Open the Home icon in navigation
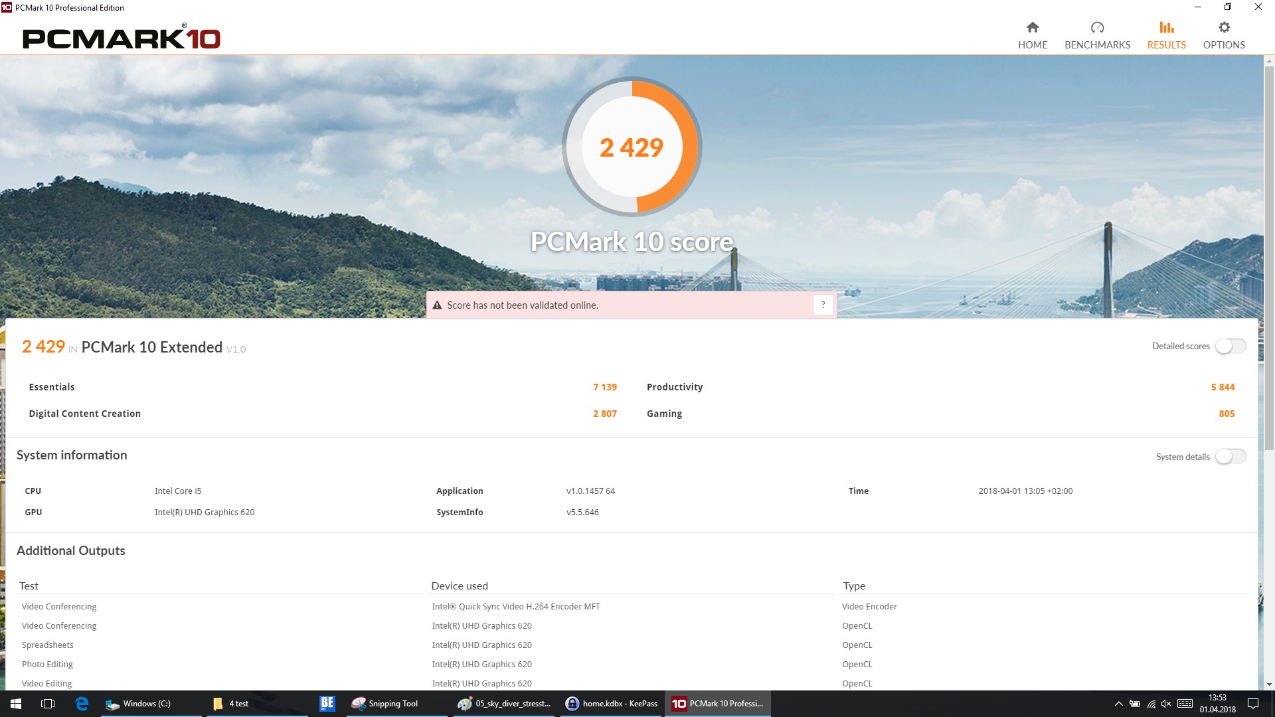This screenshot has width=1275, height=717. [1032, 27]
